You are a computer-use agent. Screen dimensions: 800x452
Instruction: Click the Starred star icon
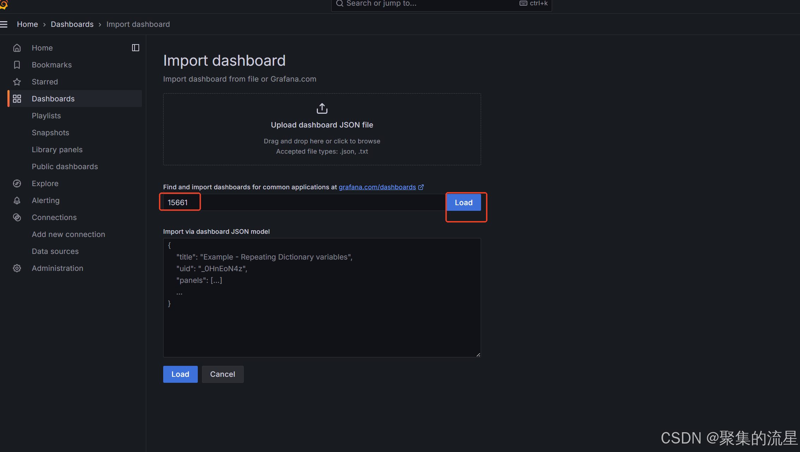tap(17, 82)
